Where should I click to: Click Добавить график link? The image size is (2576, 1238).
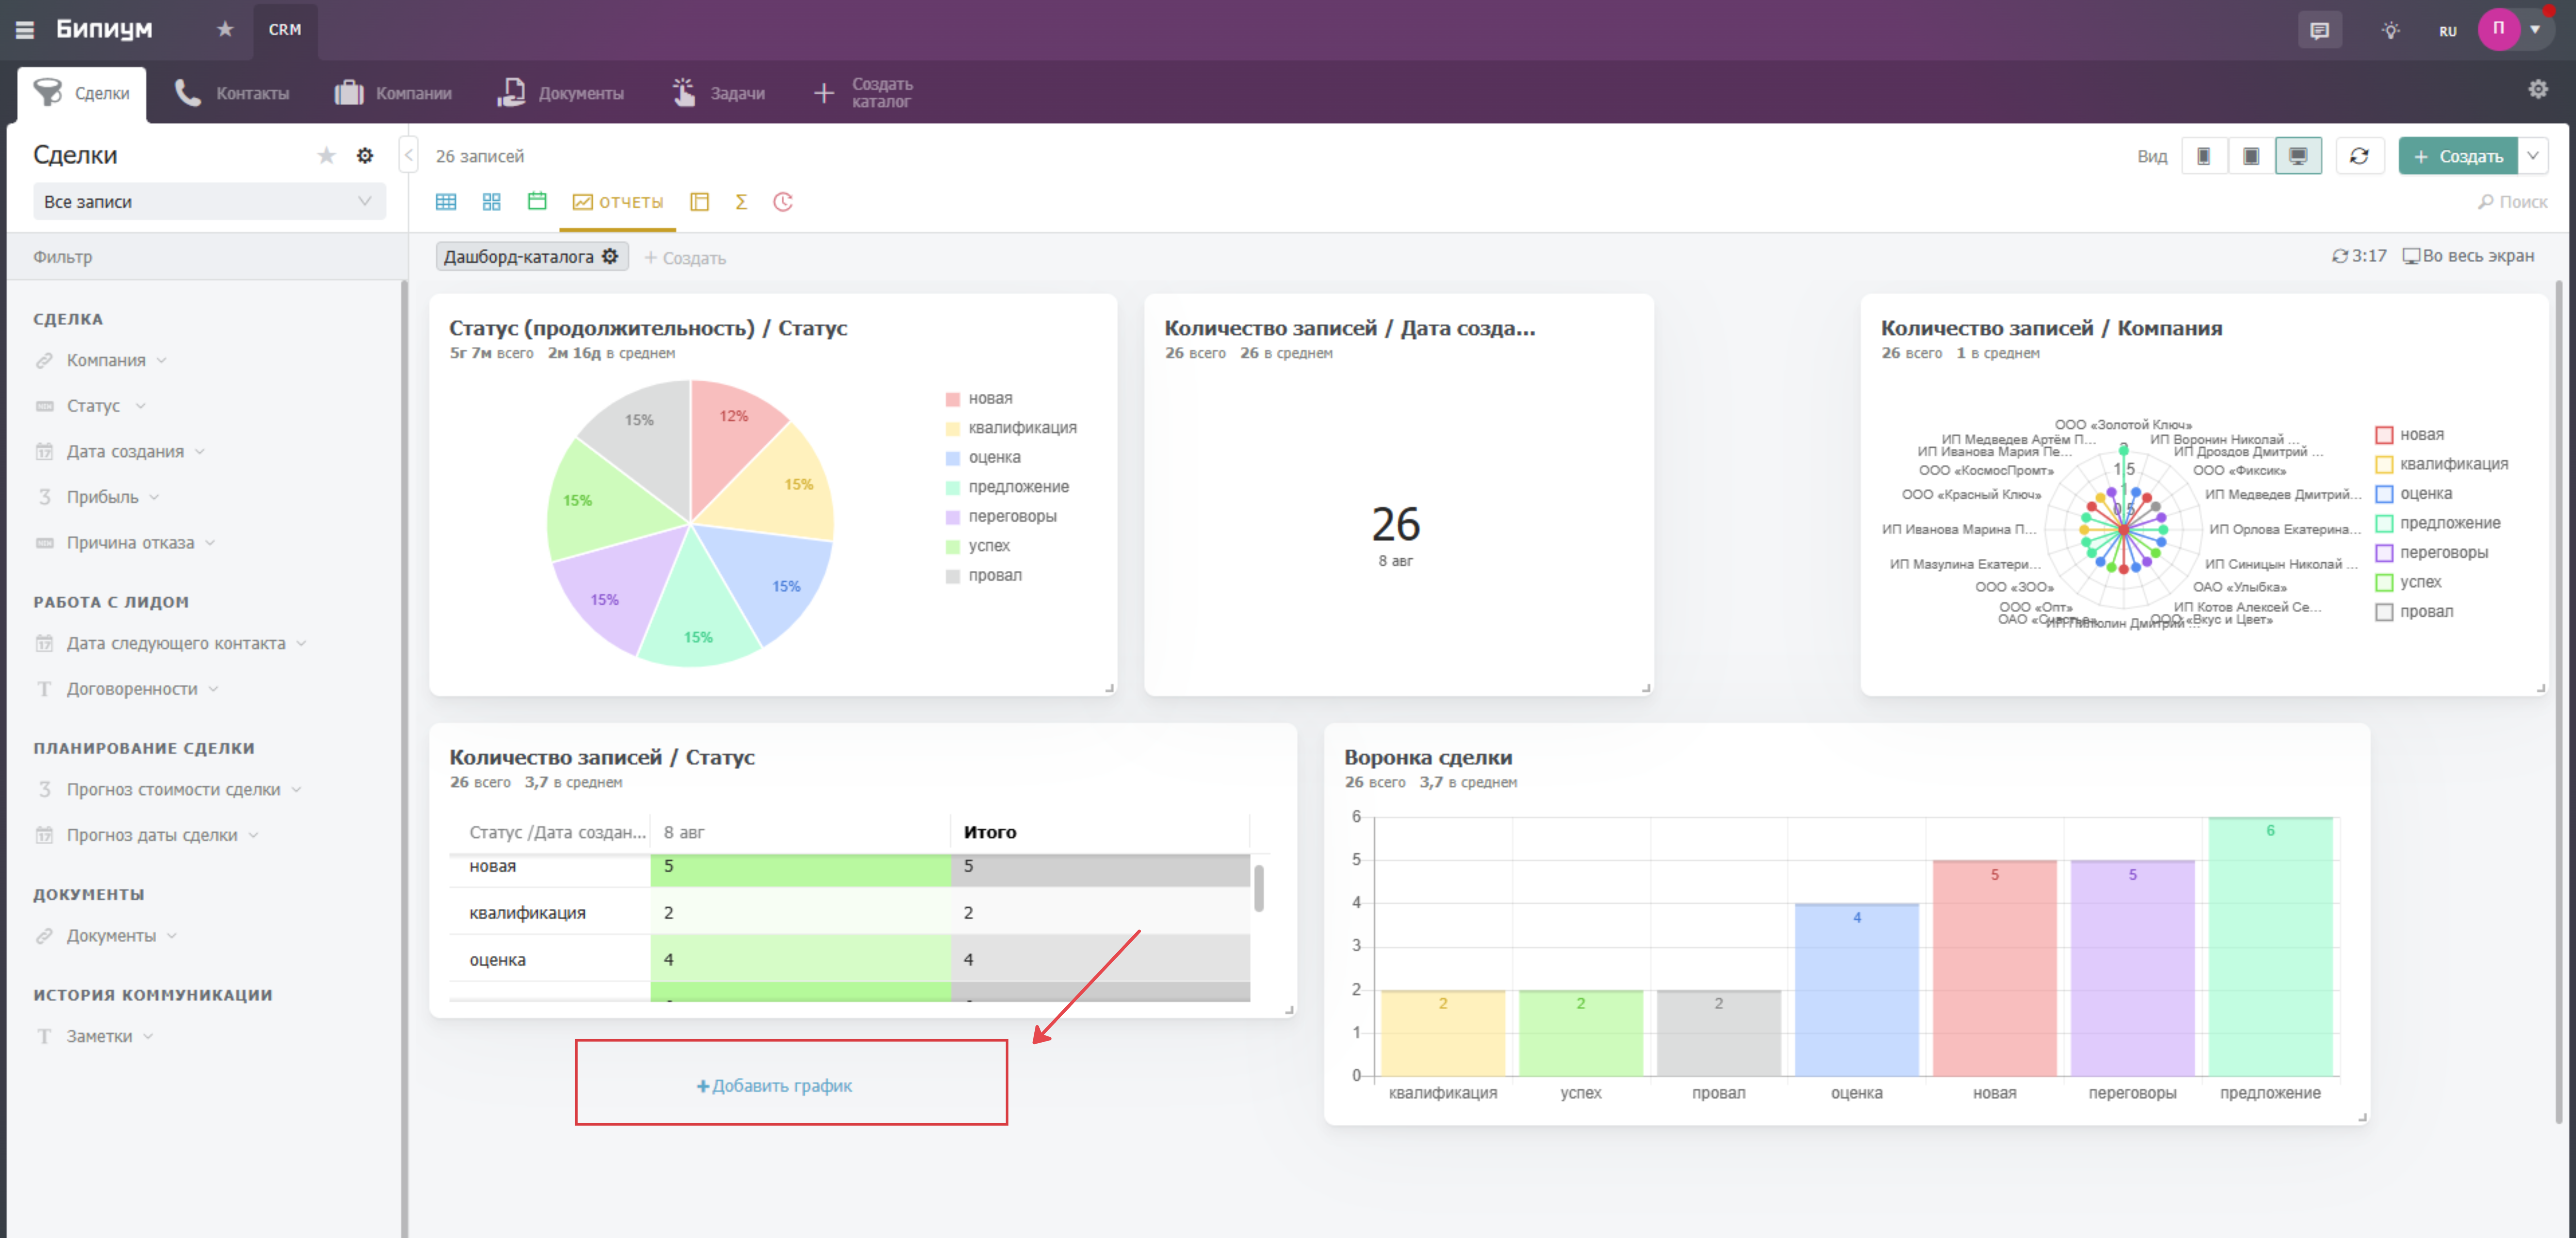[775, 1086]
